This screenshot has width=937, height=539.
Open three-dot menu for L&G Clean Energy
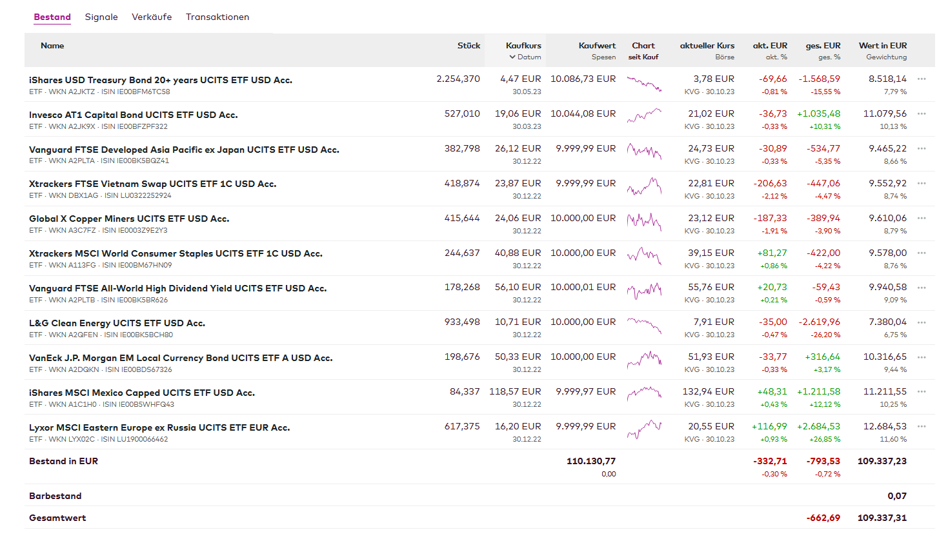(921, 322)
